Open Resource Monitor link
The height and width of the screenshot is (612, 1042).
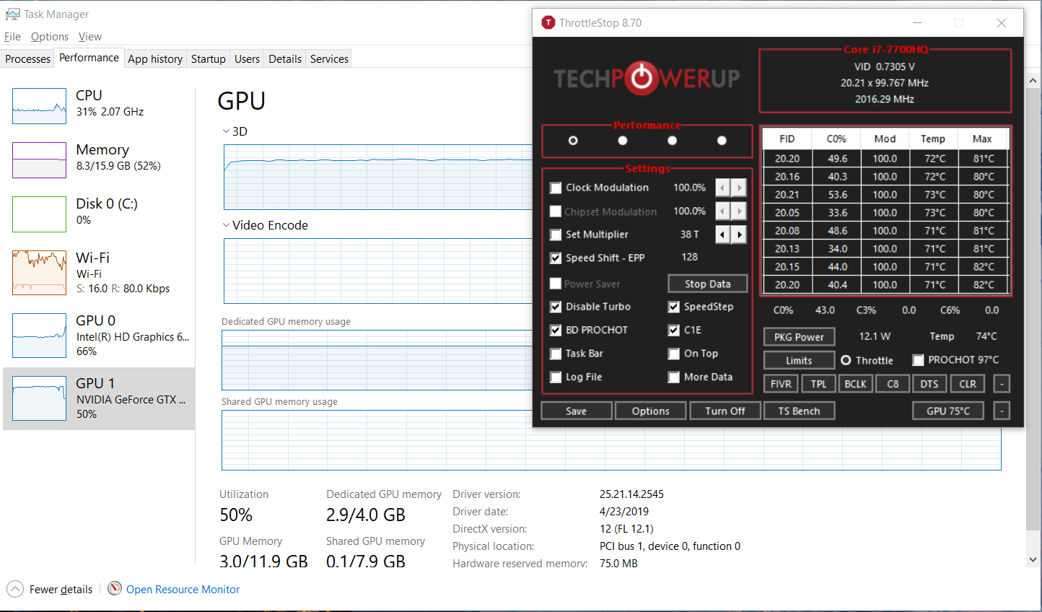pos(183,590)
